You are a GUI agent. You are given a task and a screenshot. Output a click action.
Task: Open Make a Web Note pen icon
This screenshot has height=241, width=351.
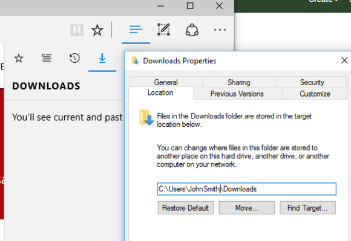pyautogui.click(x=163, y=30)
